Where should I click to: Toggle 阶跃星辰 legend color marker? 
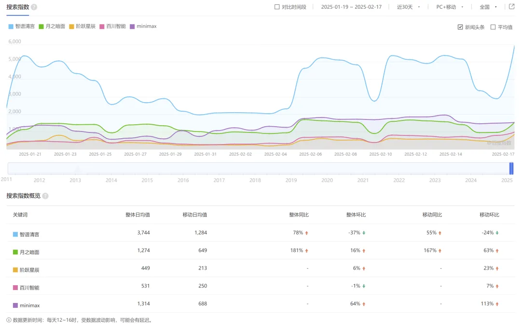(72, 26)
